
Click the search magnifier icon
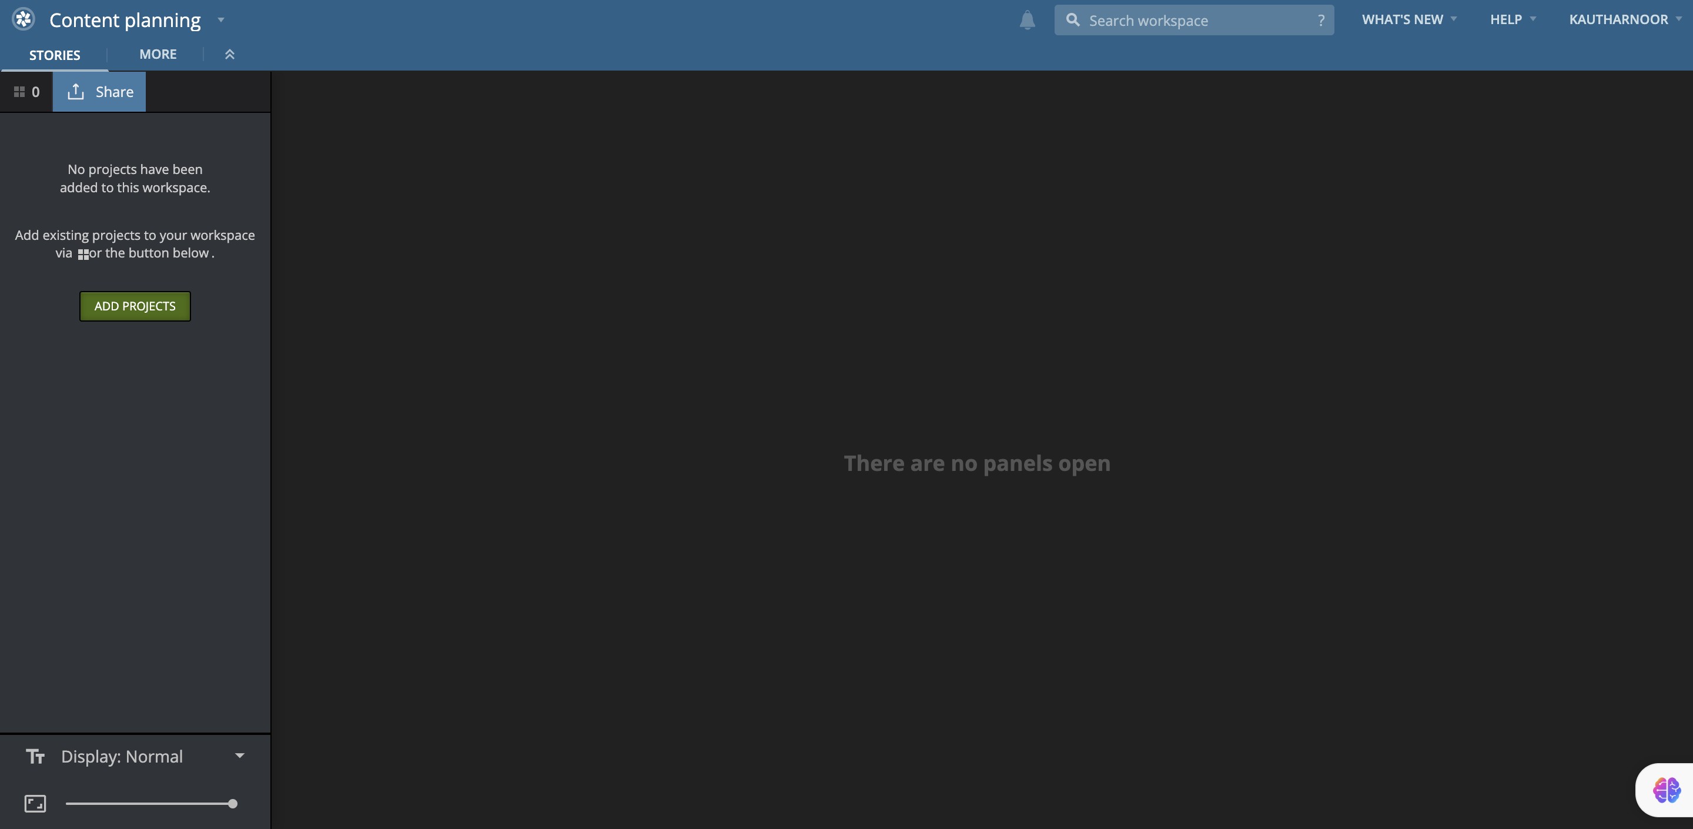1073,21
